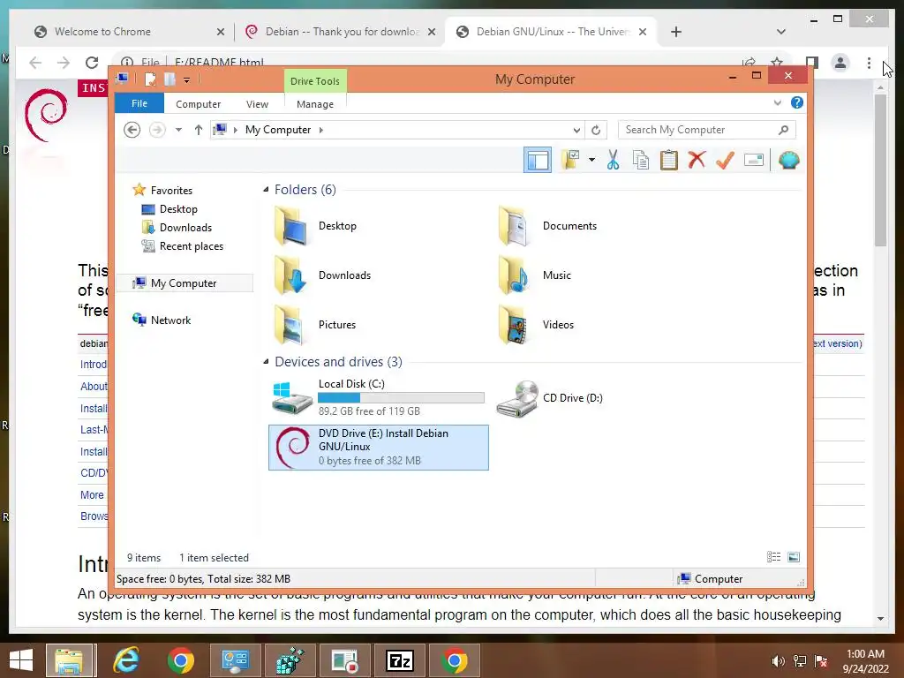Open the File tab in Explorer
The width and height of the screenshot is (904, 678).
pyautogui.click(x=139, y=104)
